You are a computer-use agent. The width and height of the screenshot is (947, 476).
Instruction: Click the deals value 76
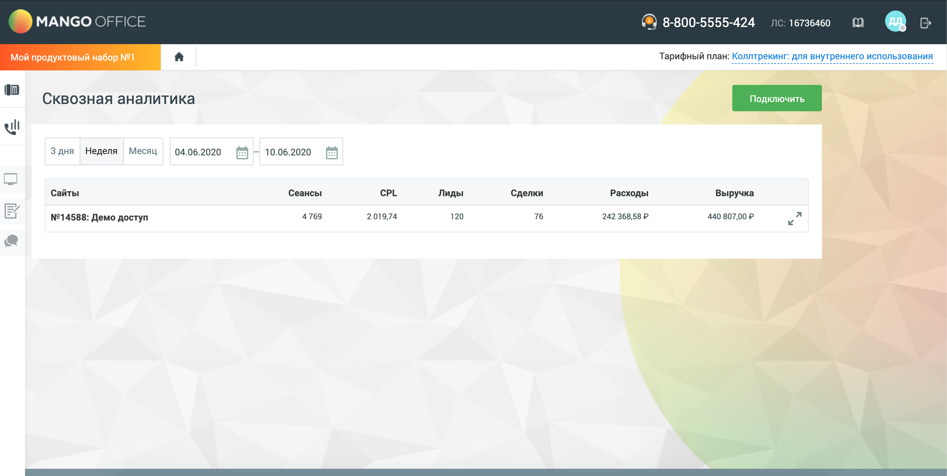tap(539, 216)
